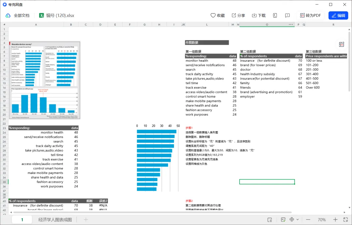Image resolution: width=352 pixels, height=225 pixels.
Task: Click the scroll left arrow at the bottom
Action: [11, 212]
